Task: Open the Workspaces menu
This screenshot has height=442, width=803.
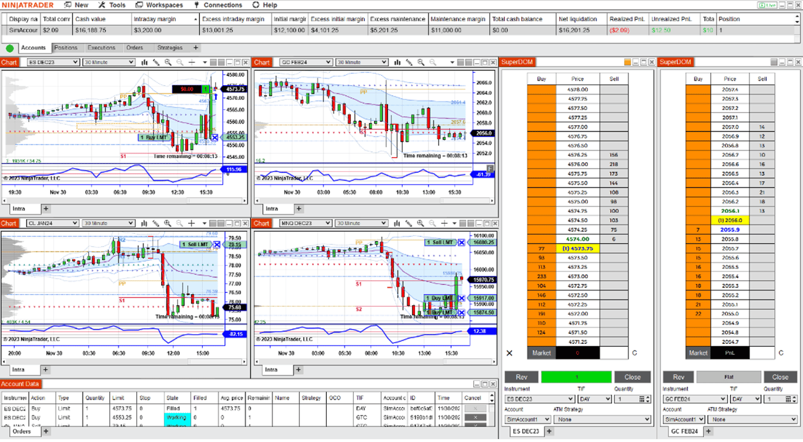Action: tap(159, 5)
